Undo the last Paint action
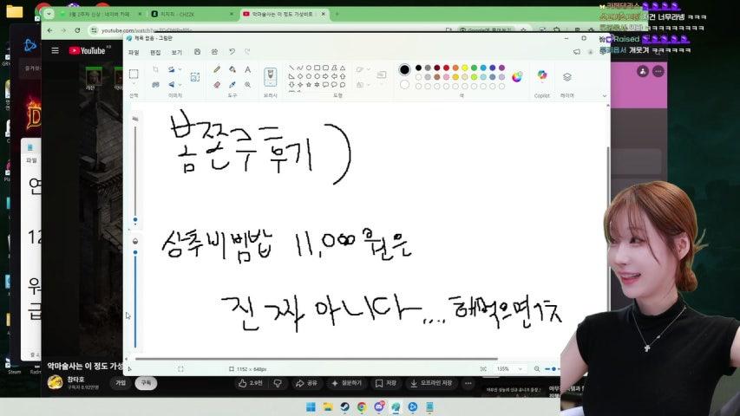This screenshot has width=740, height=416. click(232, 52)
